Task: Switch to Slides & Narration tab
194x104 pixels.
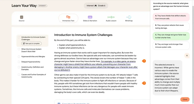Action: point(90,17)
